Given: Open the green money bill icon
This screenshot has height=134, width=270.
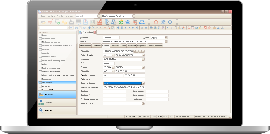Looking at the screenshot, I should pos(121,22).
